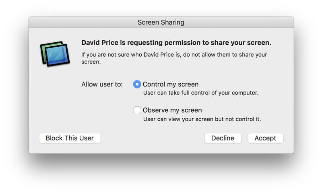
Task: Click the "take full control of your computer" description
Action: (200, 93)
